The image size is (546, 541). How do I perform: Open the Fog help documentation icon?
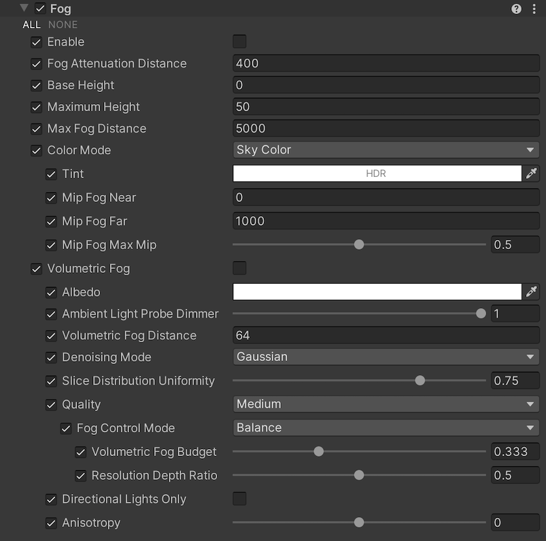(x=516, y=9)
